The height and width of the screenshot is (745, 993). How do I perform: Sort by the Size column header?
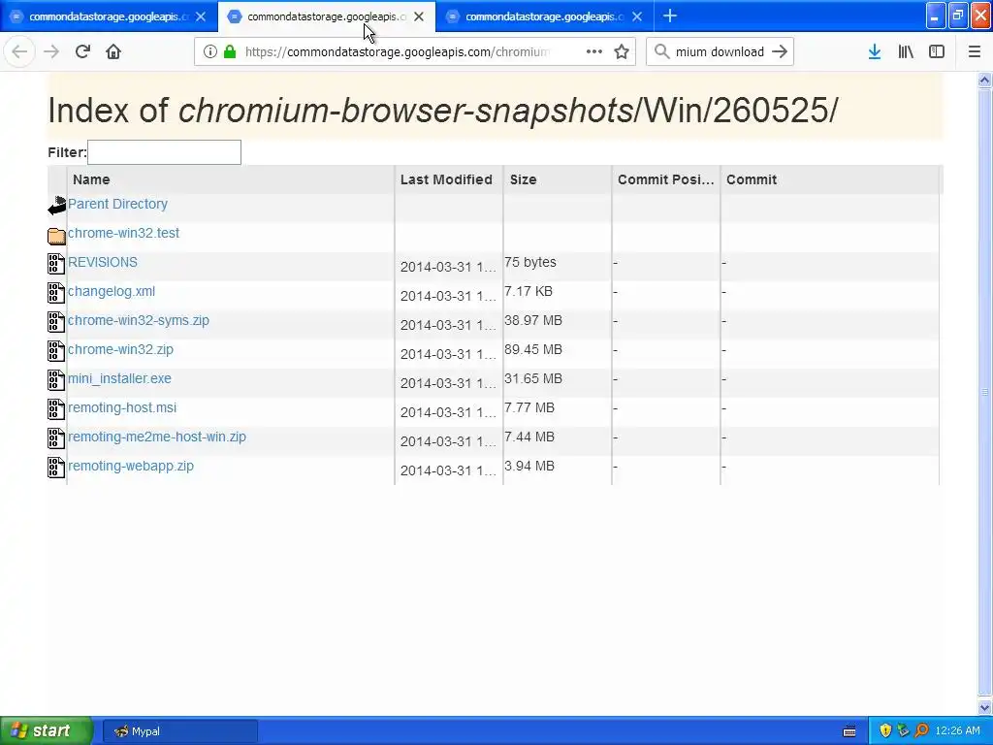pos(558,179)
